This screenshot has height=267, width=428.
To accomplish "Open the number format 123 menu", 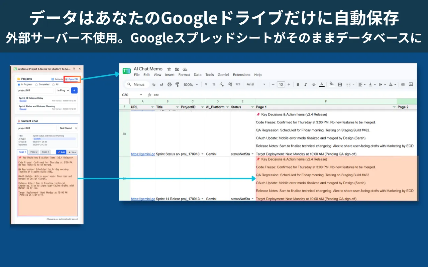I will [238, 84].
